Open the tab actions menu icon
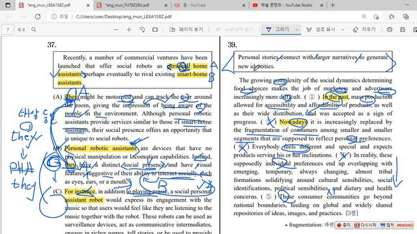The image size is (417, 234). point(8,5)
